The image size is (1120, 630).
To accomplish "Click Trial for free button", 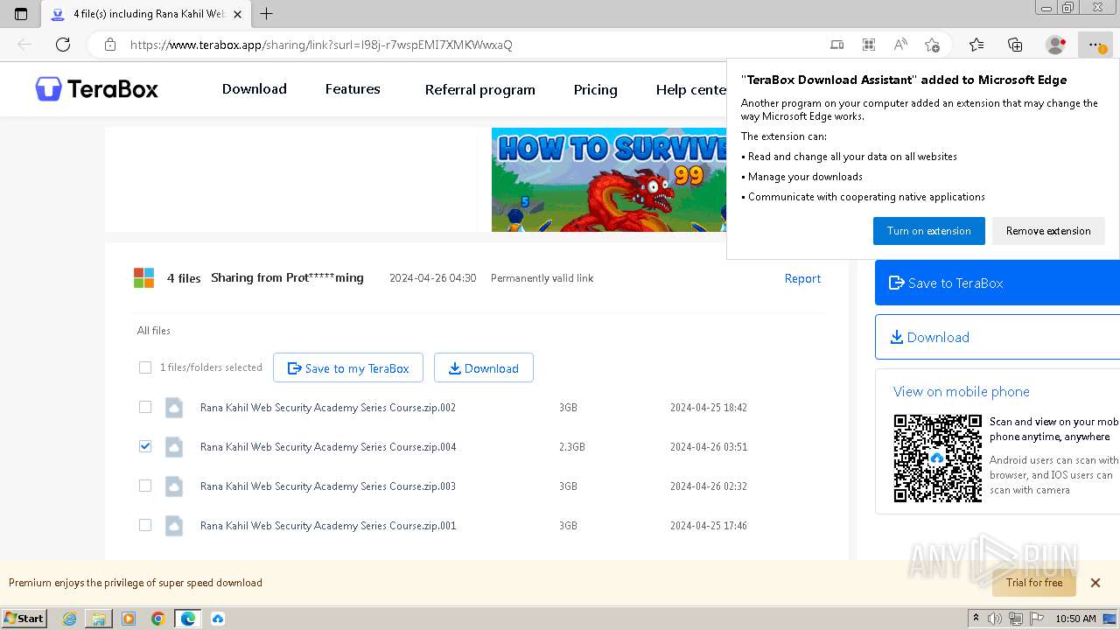I will [x=1034, y=583].
